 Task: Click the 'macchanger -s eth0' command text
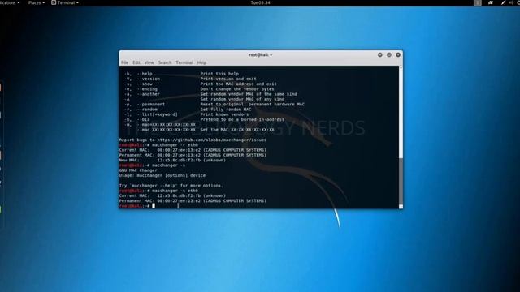coord(175,191)
